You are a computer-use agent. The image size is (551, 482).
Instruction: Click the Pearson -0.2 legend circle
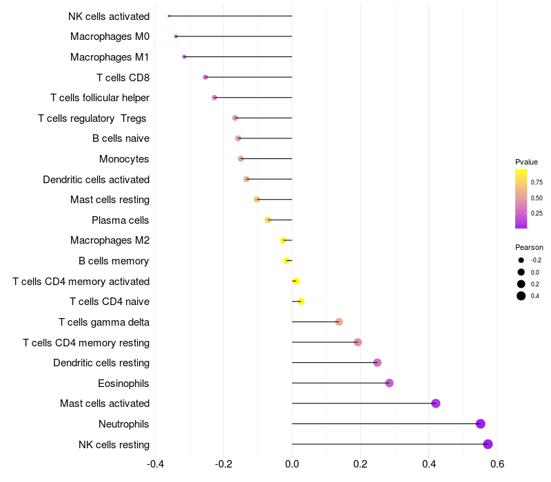[521, 260]
